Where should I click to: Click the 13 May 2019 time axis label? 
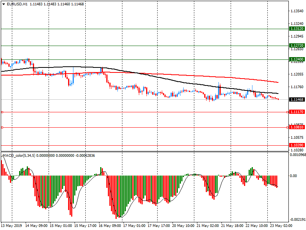click(x=11, y=226)
